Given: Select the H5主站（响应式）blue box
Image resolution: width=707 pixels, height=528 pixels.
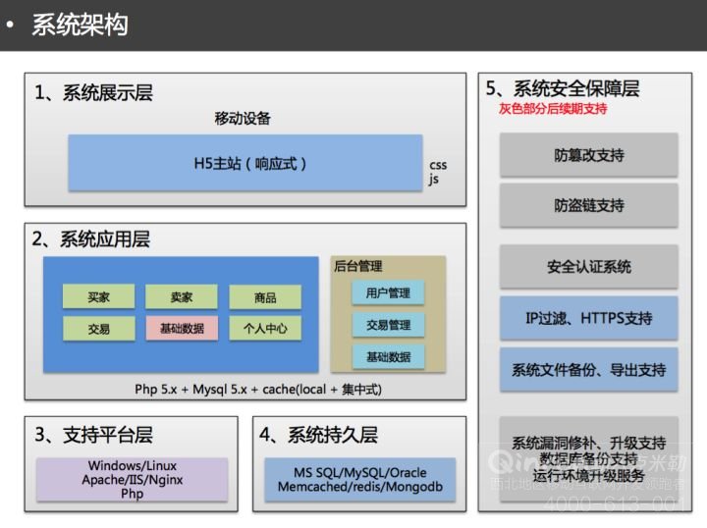Looking at the screenshot, I should [x=245, y=163].
